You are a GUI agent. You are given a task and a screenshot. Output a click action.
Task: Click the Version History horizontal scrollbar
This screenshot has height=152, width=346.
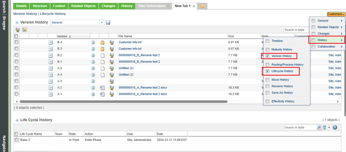click(124, 102)
